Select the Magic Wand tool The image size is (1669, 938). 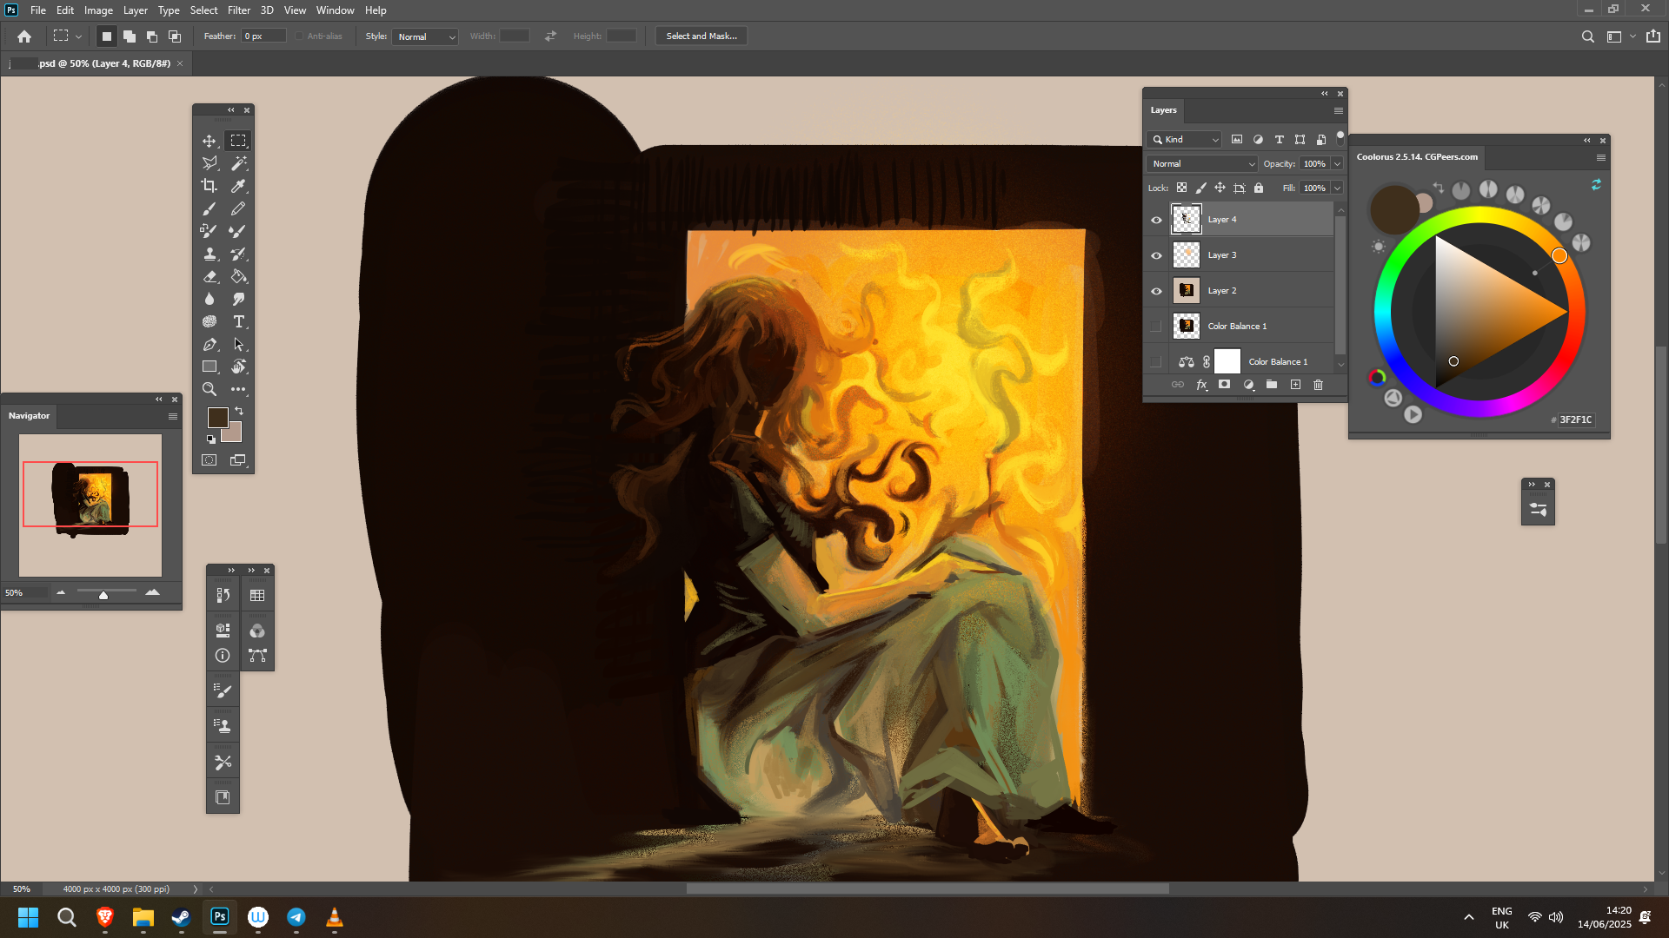click(x=238, y=163)
